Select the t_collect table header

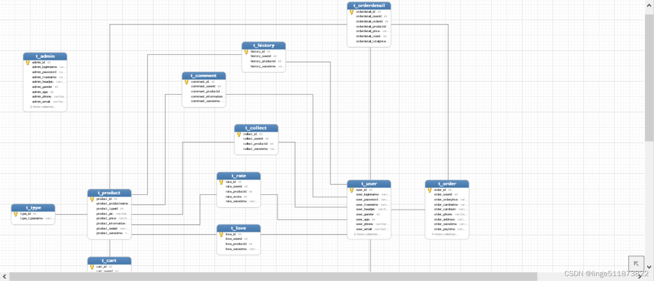[256, 128]
